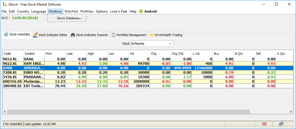The height and width of the screenshot is (129, 296).
Task: Expand the Stock combo box arrow
Action: (170, 44)
